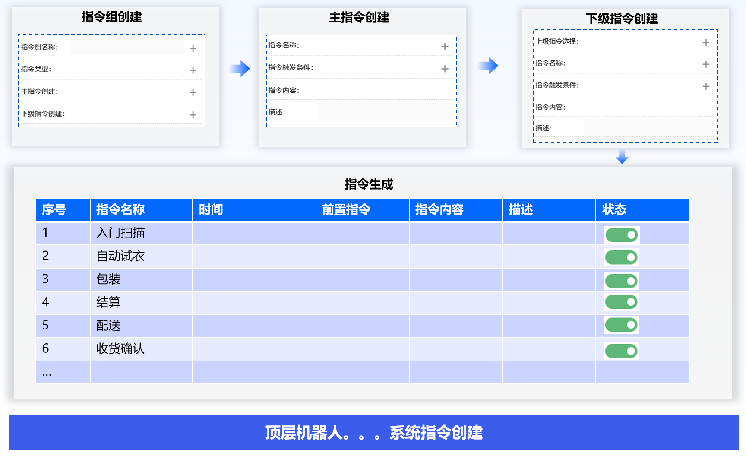Switch the 结算 status toggle
The width and height of the screenshot is (746, 456).
click(622, 302)
